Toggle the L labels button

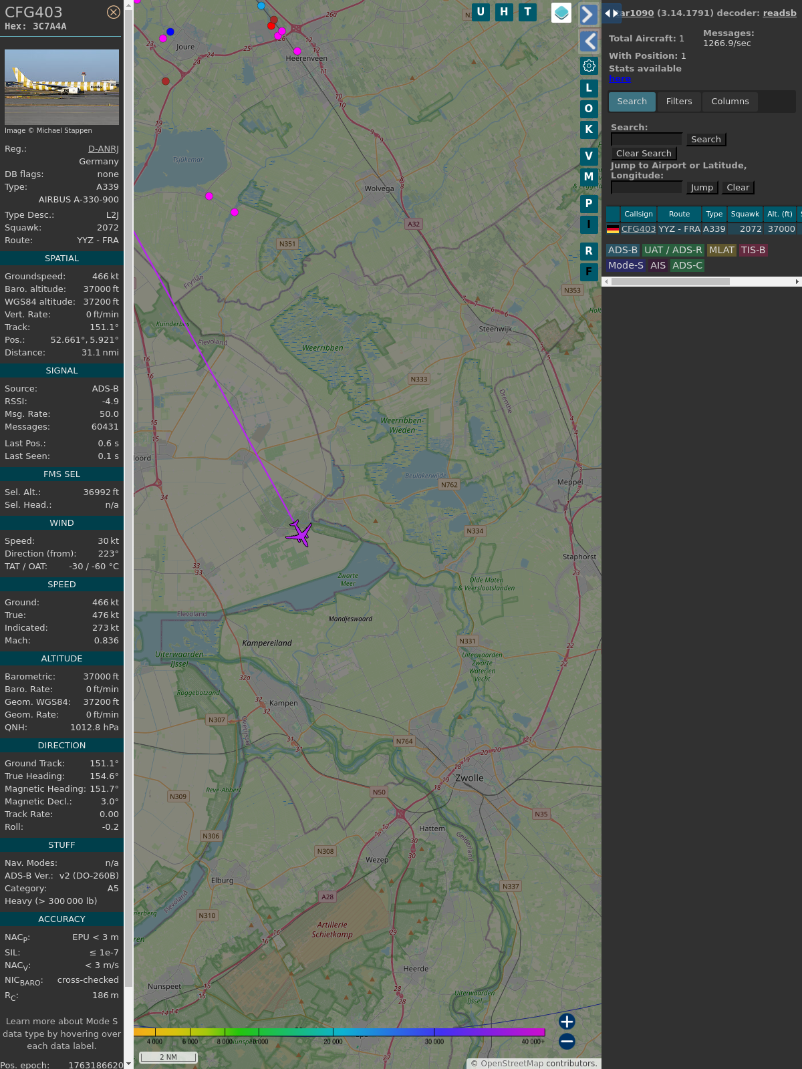[x=589, y=88]
